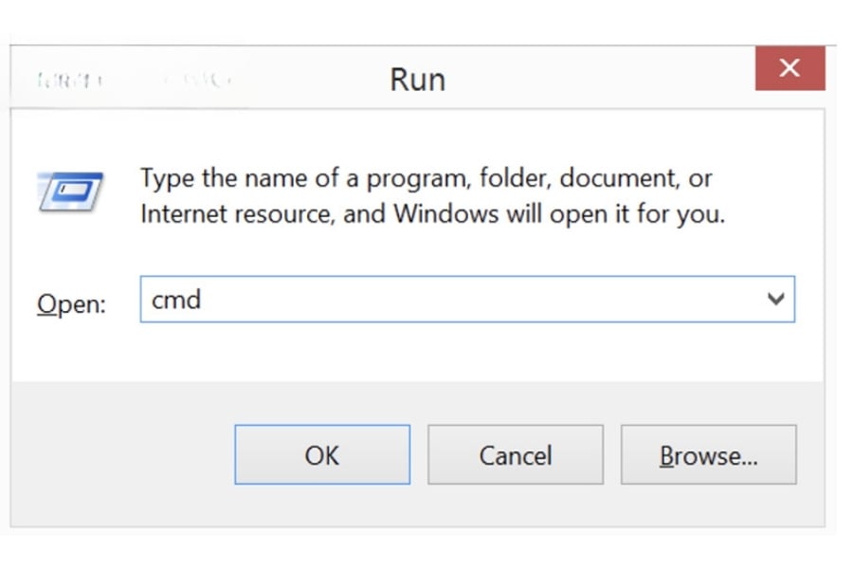Click the title bar between watermark and "Run"
The image size is (853, 569).
pos(313,81)
